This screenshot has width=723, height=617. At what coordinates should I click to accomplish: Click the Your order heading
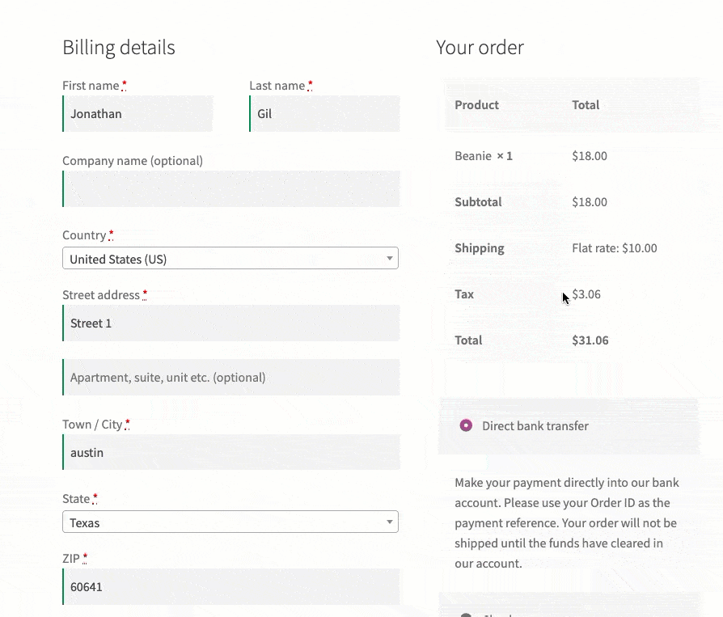coord(480,47)
